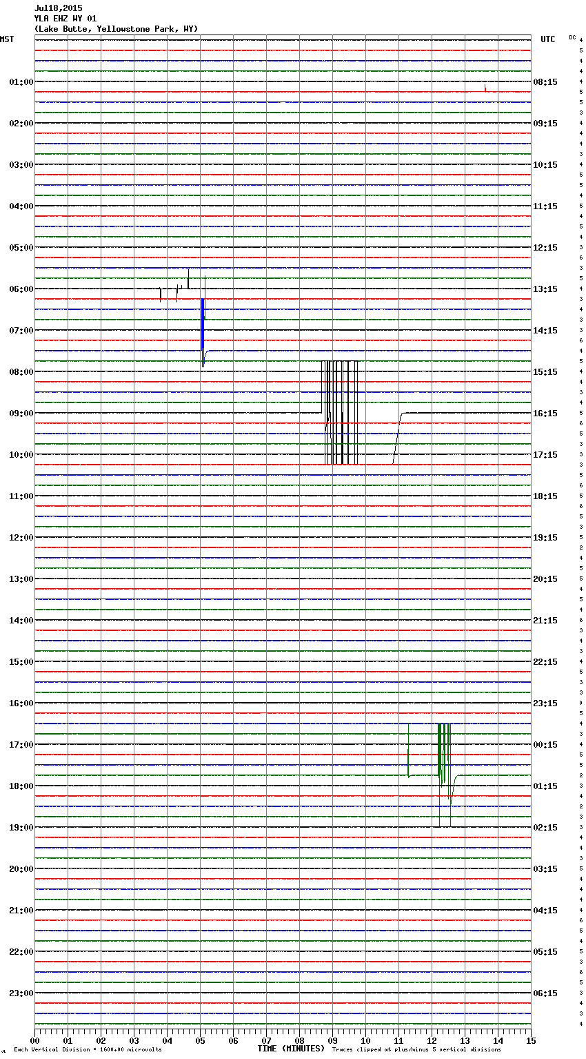
Task: Select the 07:00 MST time label
Action: click(21, 331)
